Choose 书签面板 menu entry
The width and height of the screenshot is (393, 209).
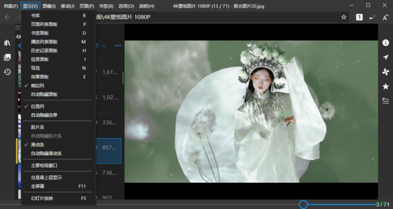point(58,33)
